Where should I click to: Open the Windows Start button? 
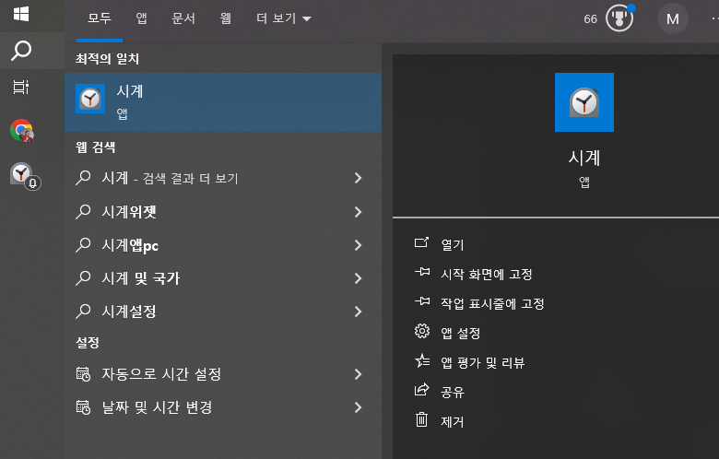click(x=21, y=14)
